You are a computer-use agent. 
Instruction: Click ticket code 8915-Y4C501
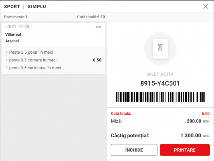(160, 84)
